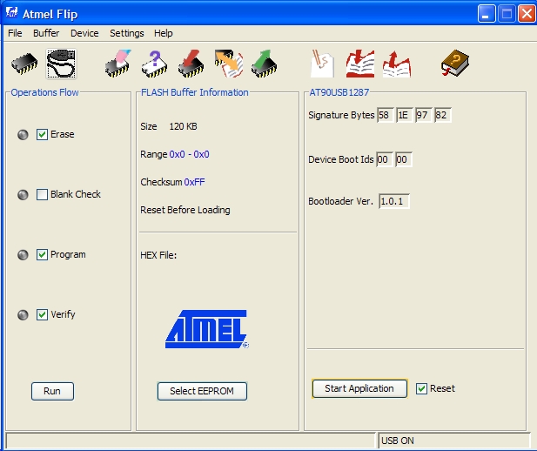Click the USB communication medium icon

click(x=60, y=64)
